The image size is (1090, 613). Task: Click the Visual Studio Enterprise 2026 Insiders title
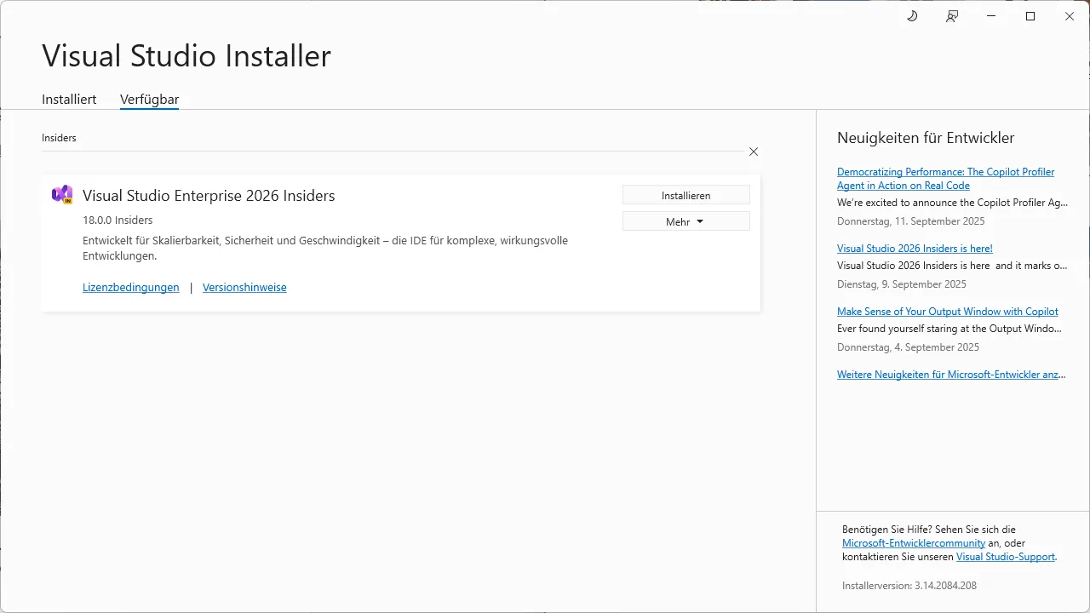209,196
